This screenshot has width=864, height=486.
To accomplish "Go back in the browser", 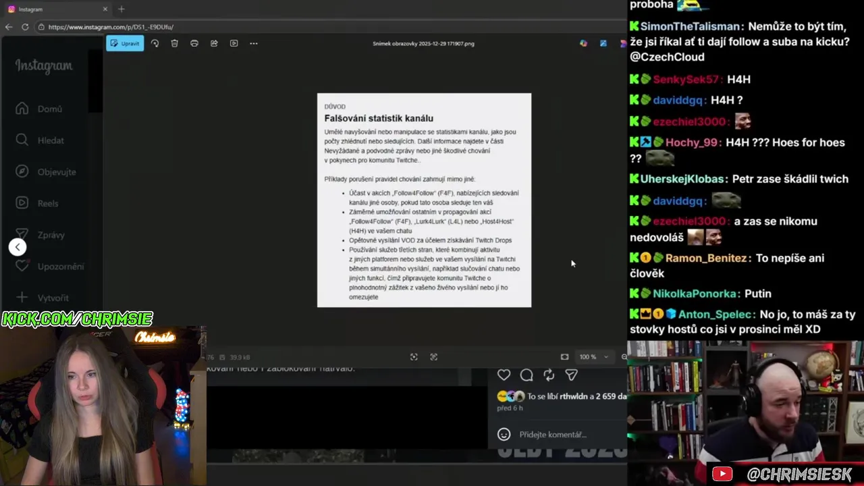I will click(9, 27).
